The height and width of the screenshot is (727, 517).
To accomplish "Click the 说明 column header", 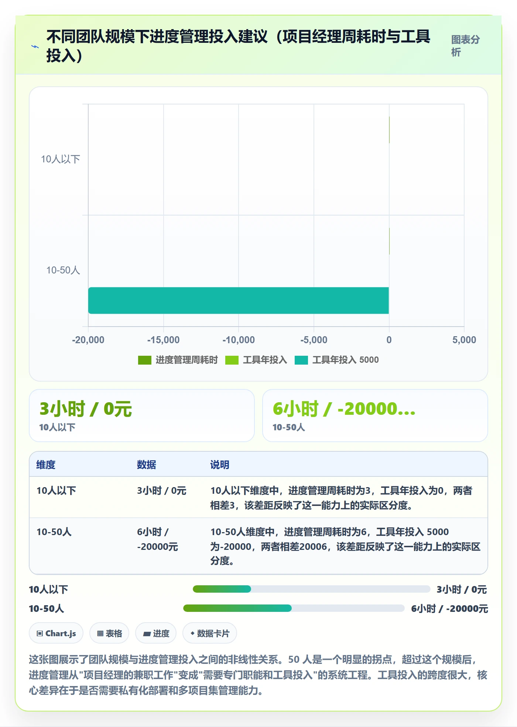I will [x=220, y=465].
